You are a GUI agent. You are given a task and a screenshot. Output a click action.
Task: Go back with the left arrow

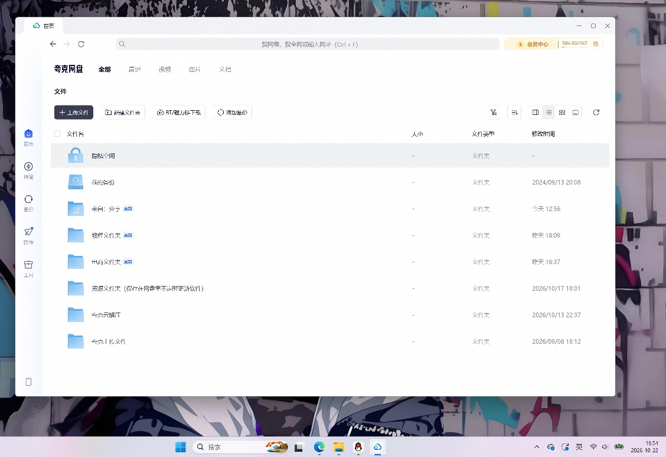[x=53, y=44]
